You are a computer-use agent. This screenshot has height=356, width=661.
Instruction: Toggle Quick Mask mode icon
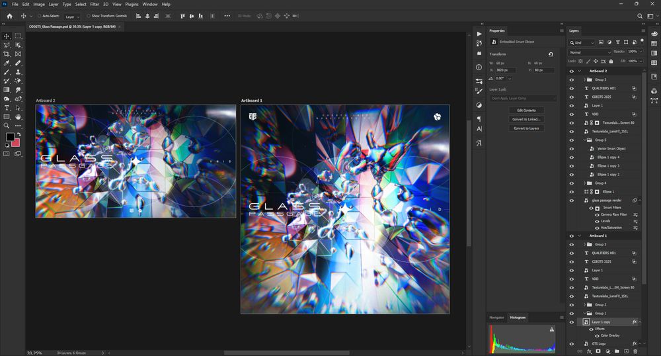pos(7,154)
